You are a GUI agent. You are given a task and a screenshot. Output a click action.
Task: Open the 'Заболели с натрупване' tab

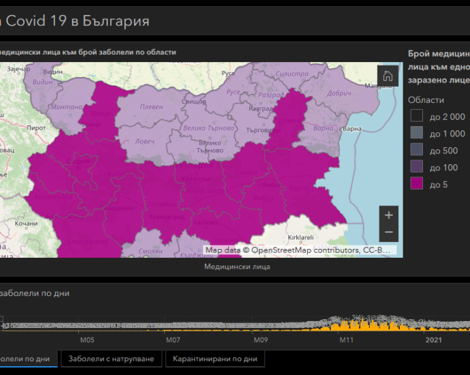pos(111,359)
